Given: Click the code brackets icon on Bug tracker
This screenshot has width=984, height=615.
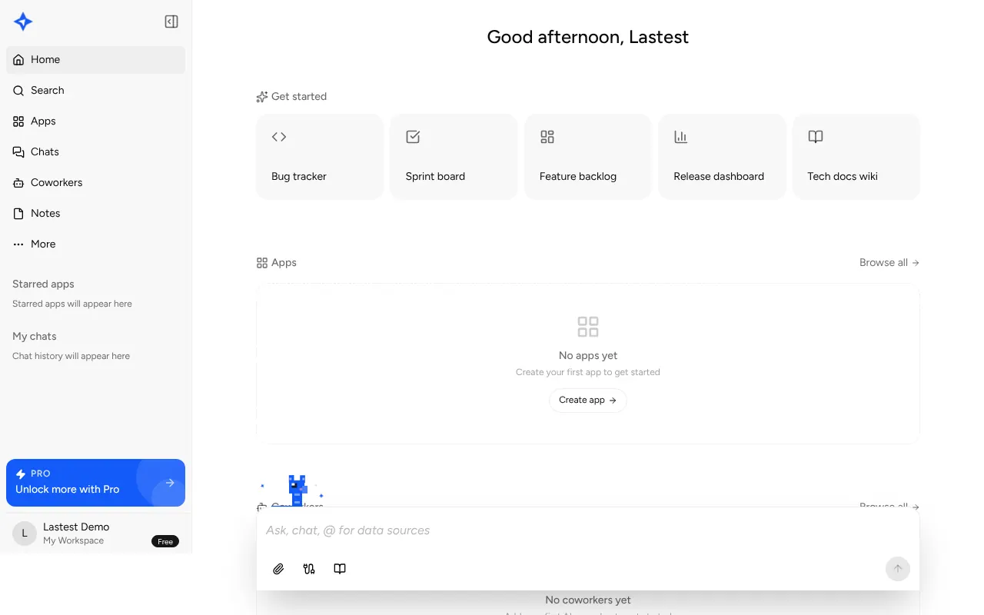Looking at the screenshot, I should click(x=279, y=137).
